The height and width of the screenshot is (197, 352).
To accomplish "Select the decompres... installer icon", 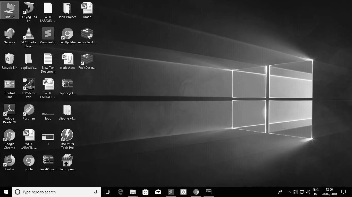I will tap(67, 163).
